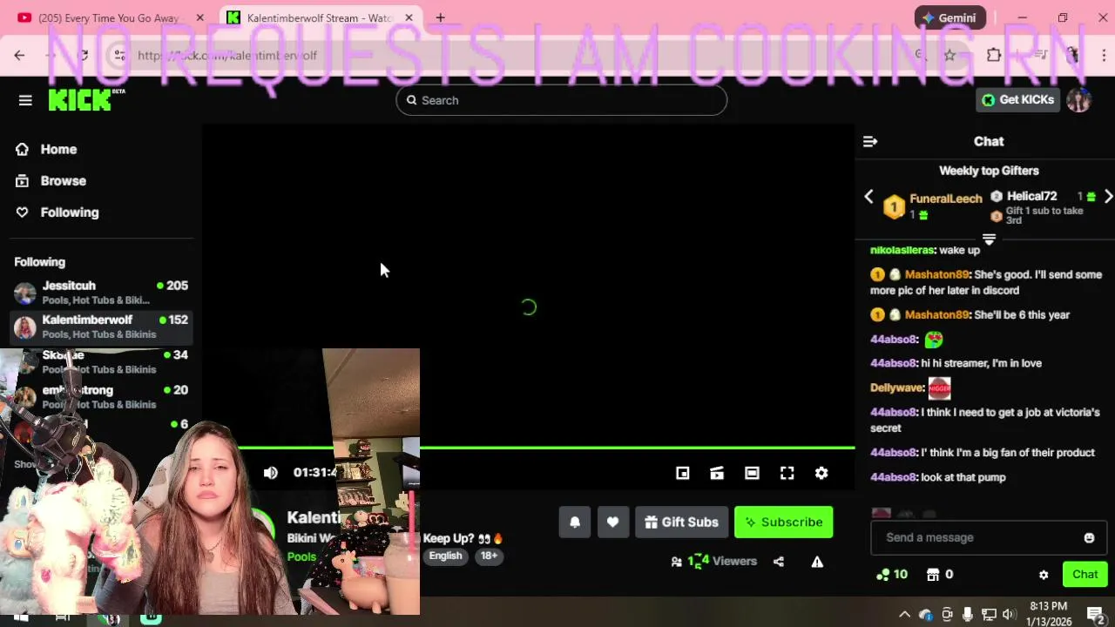
Task: Click FuneralLeech in top gifters
Action: click(946, 199)
